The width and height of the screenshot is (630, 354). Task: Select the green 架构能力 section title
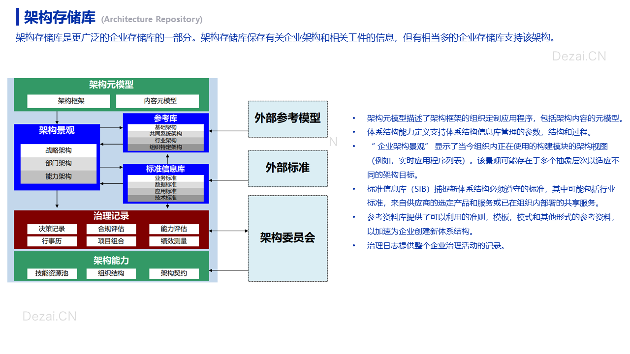click(x=111, y=261)
